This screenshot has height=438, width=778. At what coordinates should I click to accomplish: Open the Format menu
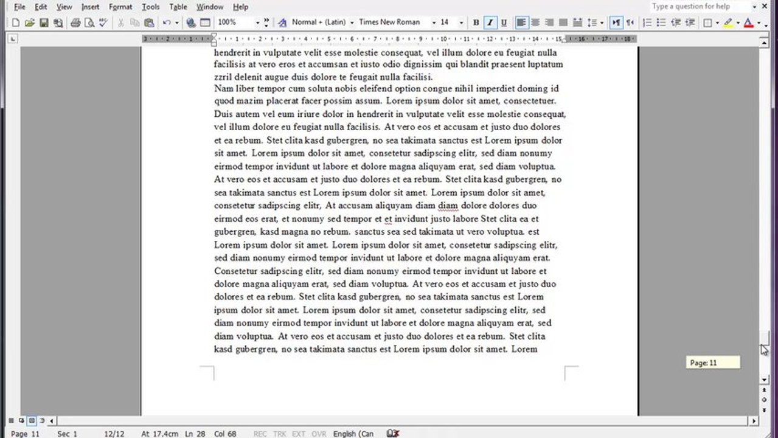point(120,7)
